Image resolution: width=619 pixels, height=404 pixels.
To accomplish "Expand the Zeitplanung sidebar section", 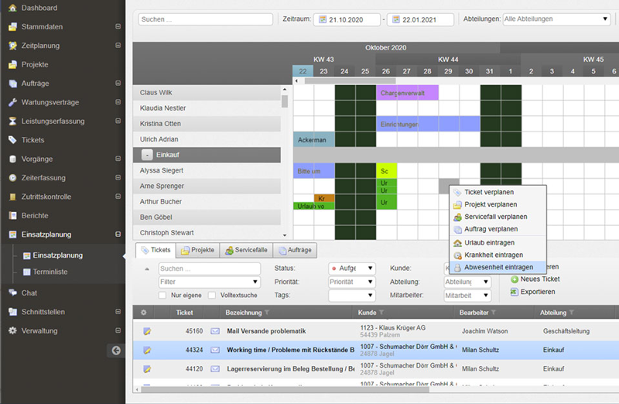I will (x=118, y=46).
